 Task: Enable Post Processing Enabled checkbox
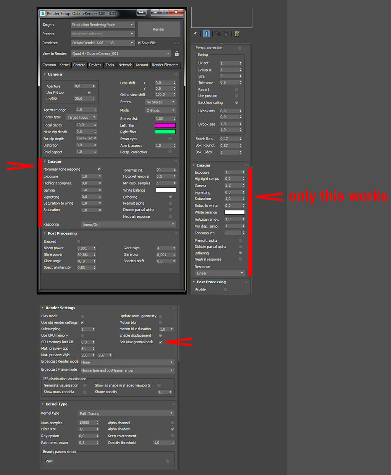78,241
